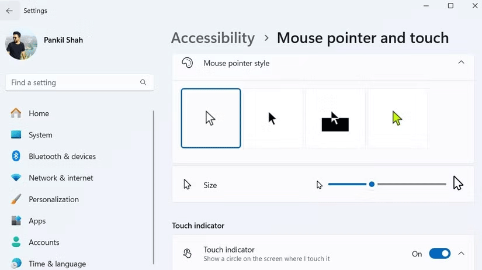482x270 pixels.
Task: Click the Bluetooth & devices icon
Action: (16, 156)
